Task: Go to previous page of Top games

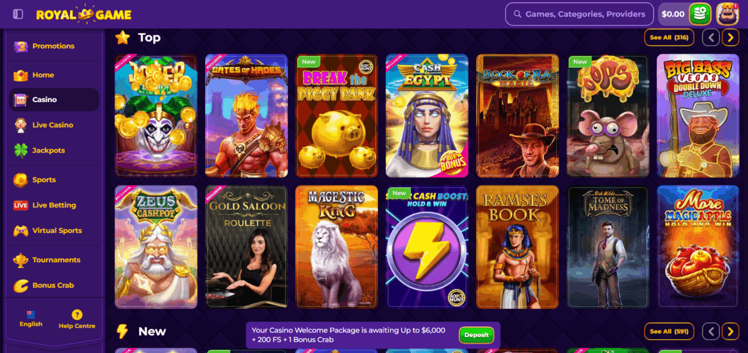Action: coord(711,37)
